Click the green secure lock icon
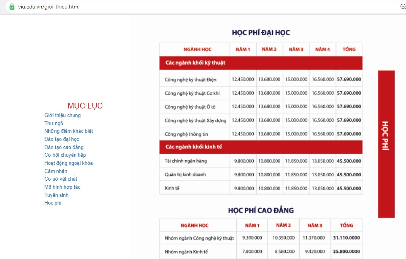The image size is (406, 259). (x=12, y=7)
